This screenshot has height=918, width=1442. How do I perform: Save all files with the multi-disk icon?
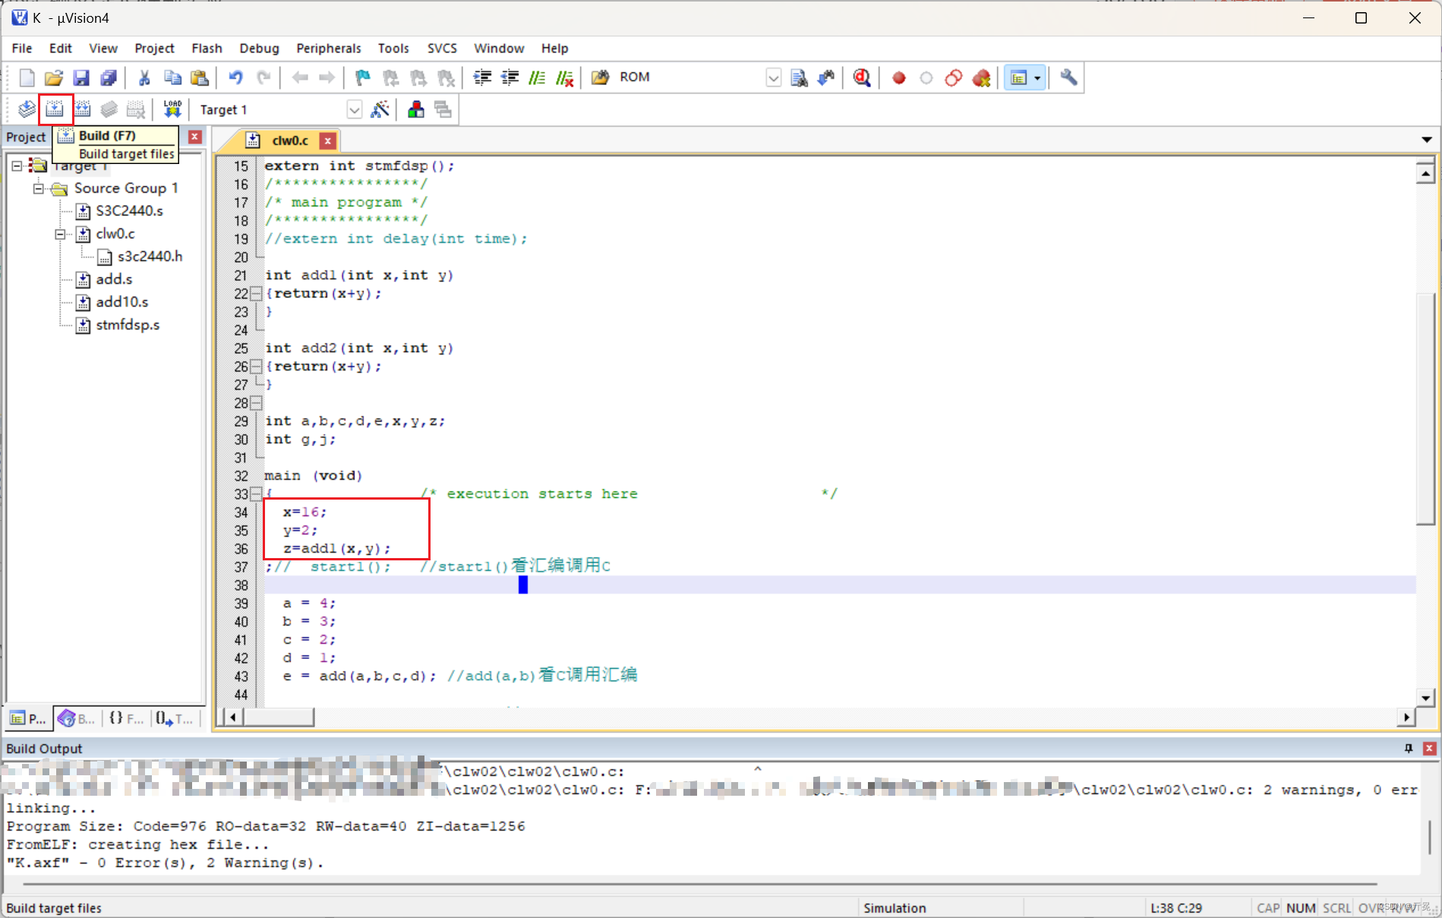[109, 77]
